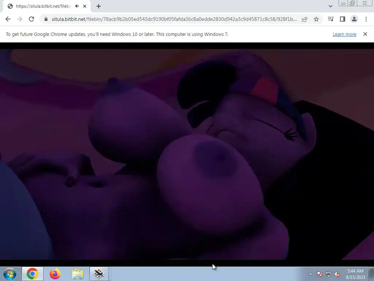Click the forward navigation arrow
This screenshot has width=374, height=281.
tap(20, 19)
